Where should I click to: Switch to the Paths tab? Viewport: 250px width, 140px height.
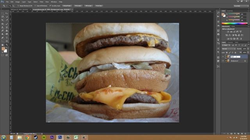[236, 42]
